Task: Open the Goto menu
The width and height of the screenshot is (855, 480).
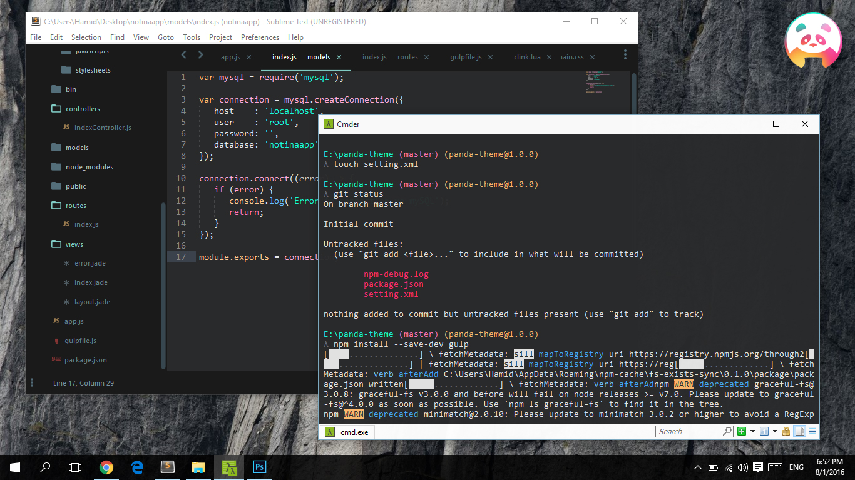Action: 166,37
